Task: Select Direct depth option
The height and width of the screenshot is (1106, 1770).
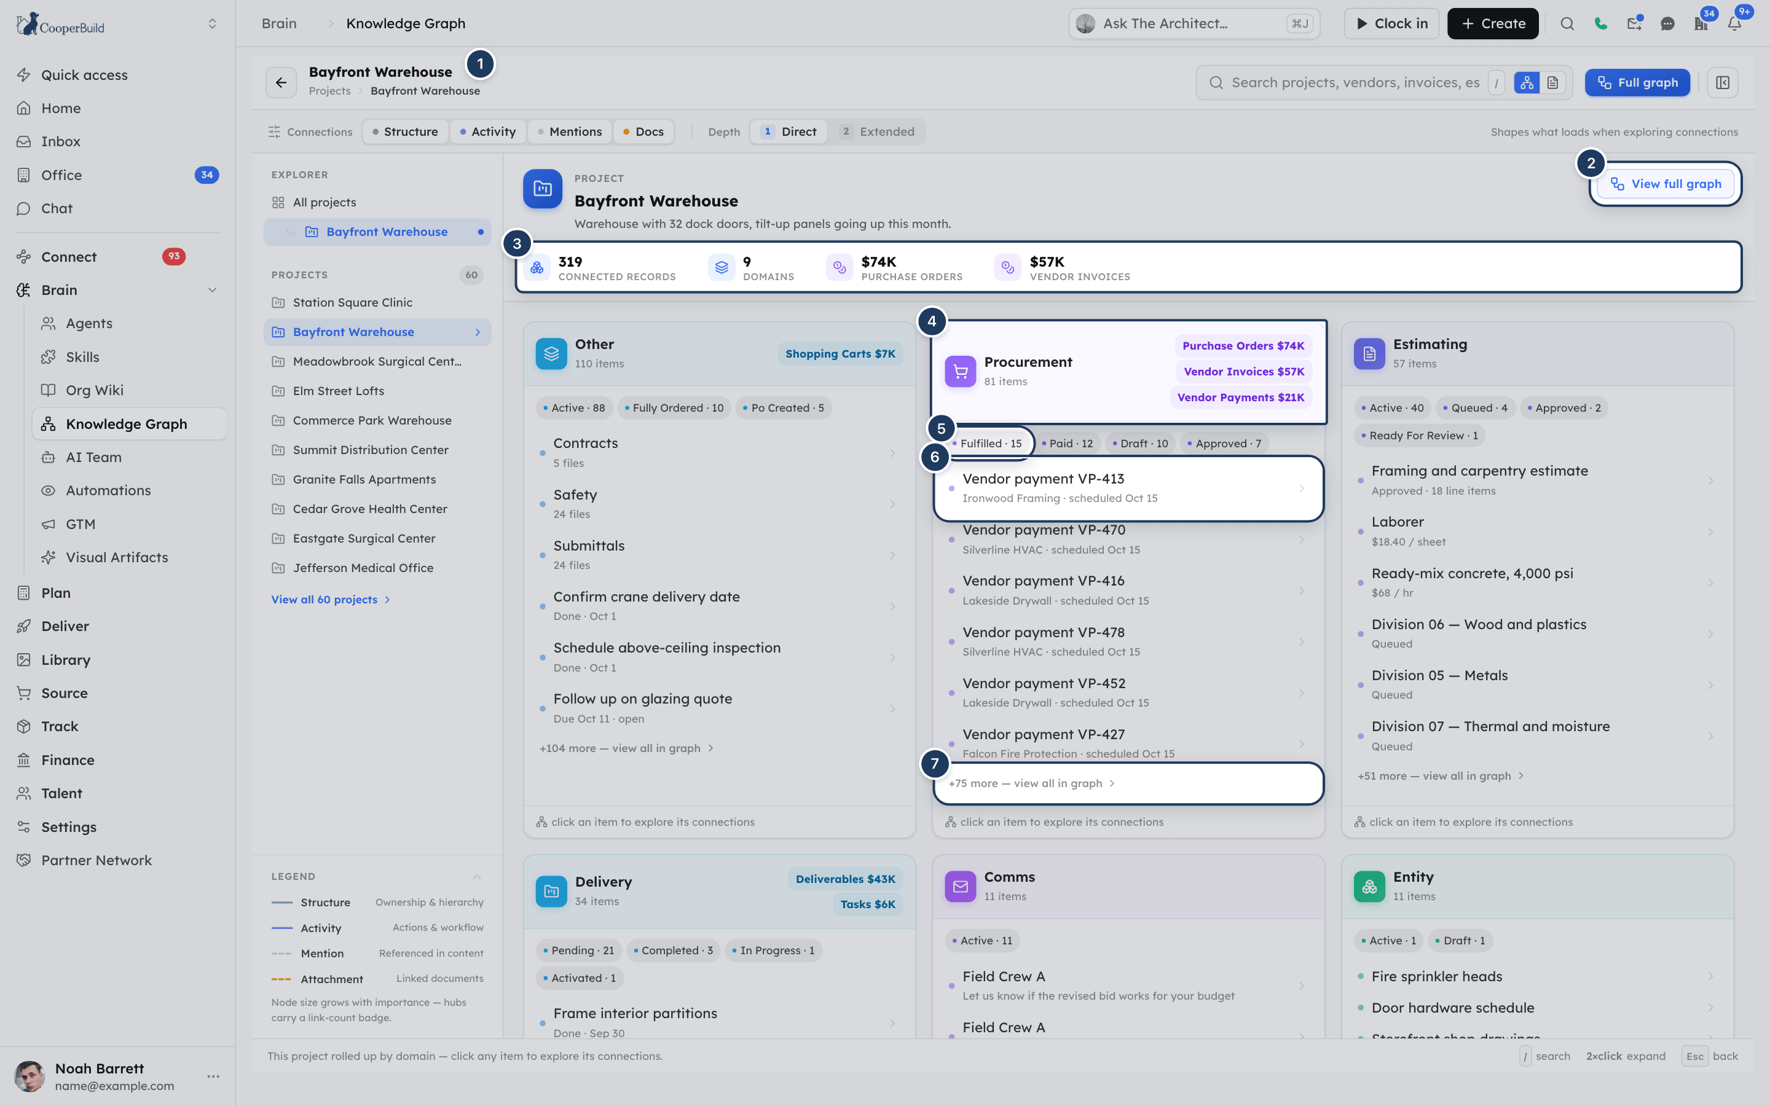Action: (x=789, y=131)
